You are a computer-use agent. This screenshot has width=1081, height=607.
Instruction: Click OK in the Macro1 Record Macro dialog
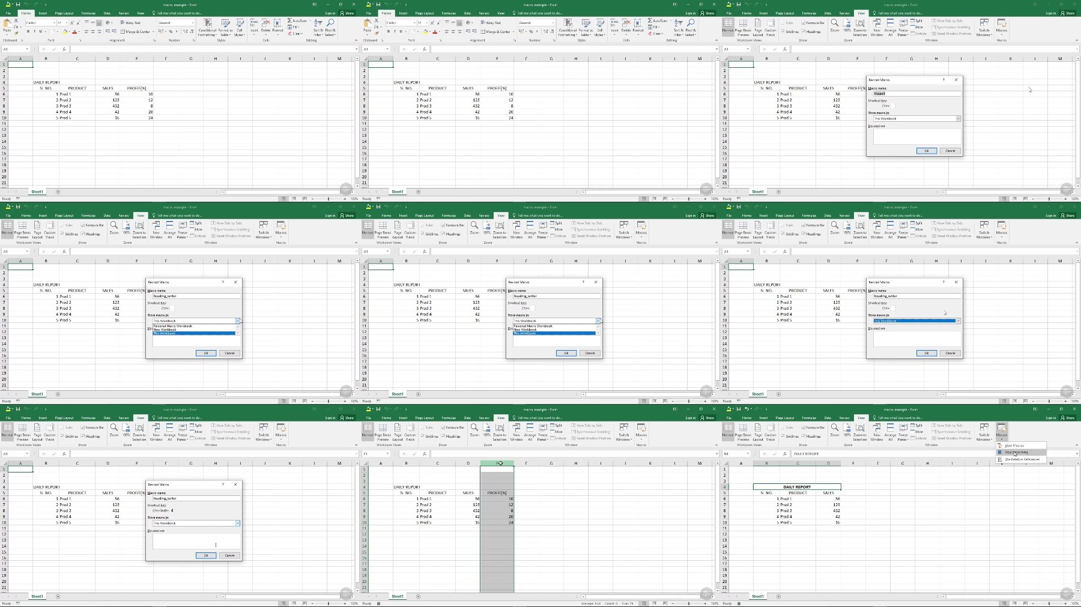point(927,151)
